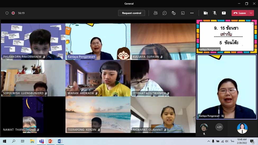The width and height of the screenshot is (258, 145).
Task: Open the Windows notification center
Action: click(x=252, y=141)
